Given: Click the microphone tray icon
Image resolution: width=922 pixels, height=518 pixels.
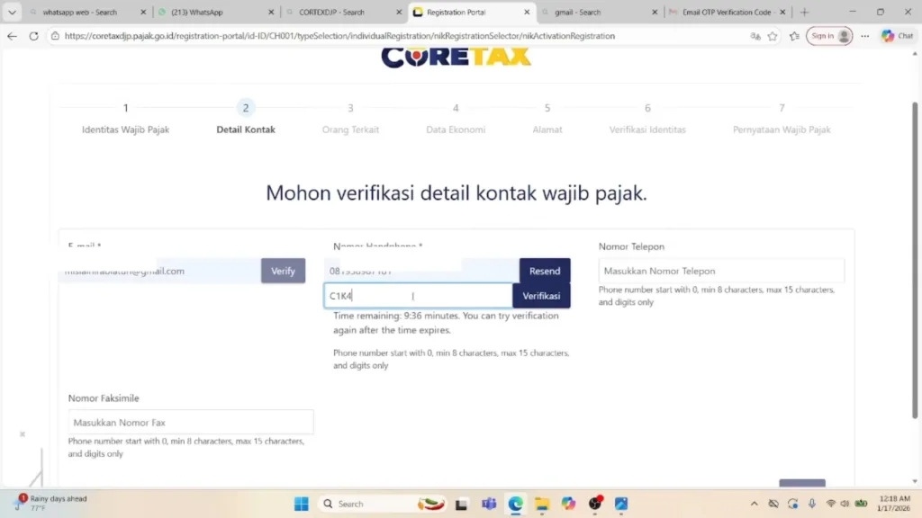Looking at the screenshot, I should pyautogui.click(x=812, y=504).
